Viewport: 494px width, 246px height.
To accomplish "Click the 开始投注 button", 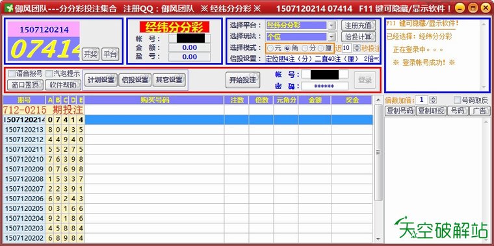I will [x=242, y=80].
